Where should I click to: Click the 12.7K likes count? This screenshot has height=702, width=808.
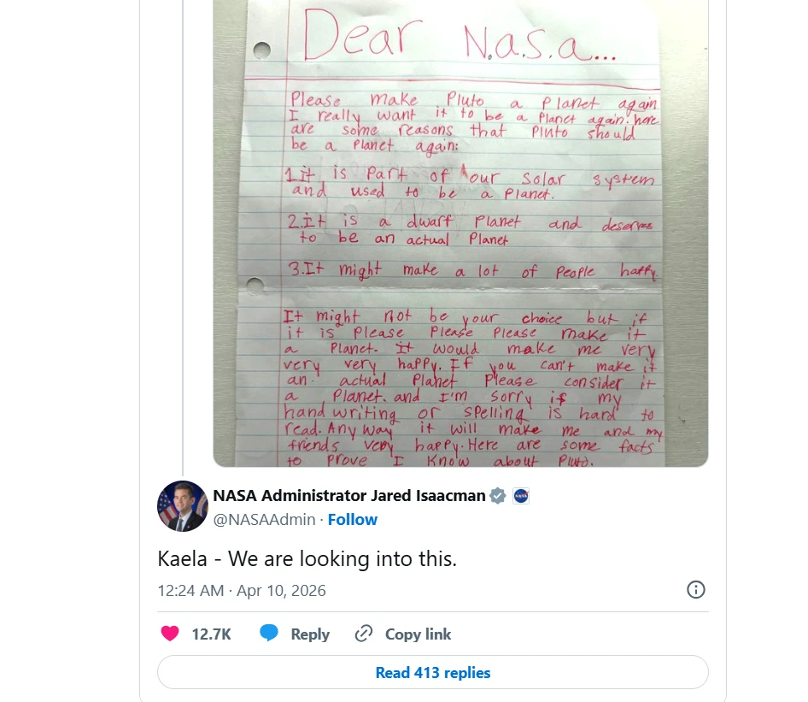point(211,634)
